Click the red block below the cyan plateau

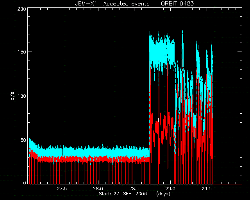pyautogui.click(x=162, y=128)
